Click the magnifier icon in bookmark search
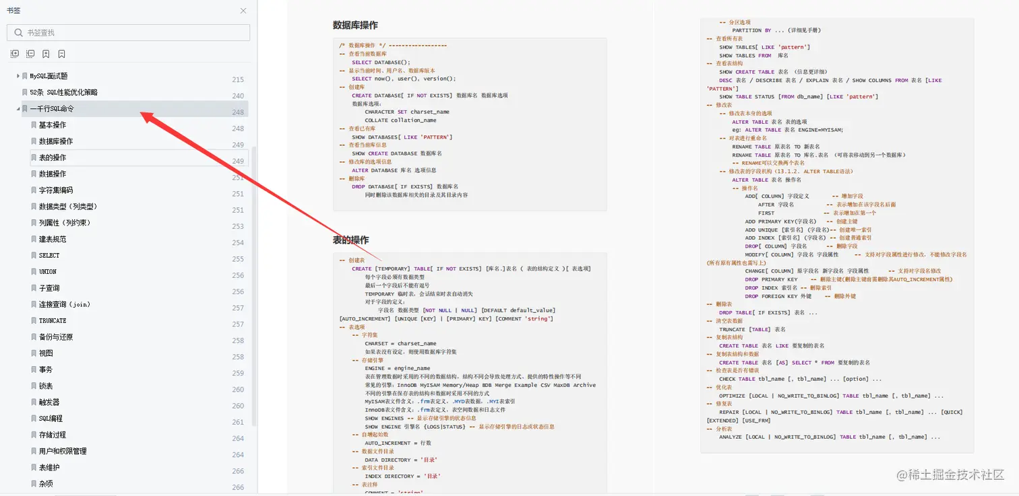This screenshot has height=496, width=1019. click(18, 32)
